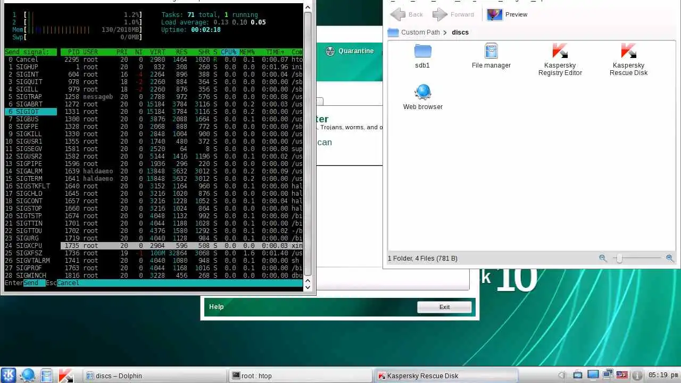Open the Quarantine tab in Kaspersky

coord(350,51)
